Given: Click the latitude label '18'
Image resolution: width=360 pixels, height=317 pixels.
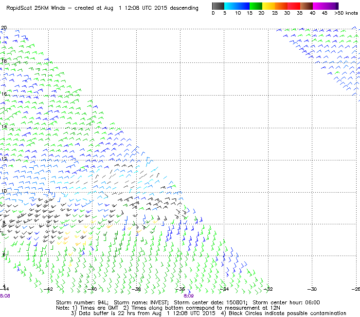Looking at the screenshot, I should 4,61.
